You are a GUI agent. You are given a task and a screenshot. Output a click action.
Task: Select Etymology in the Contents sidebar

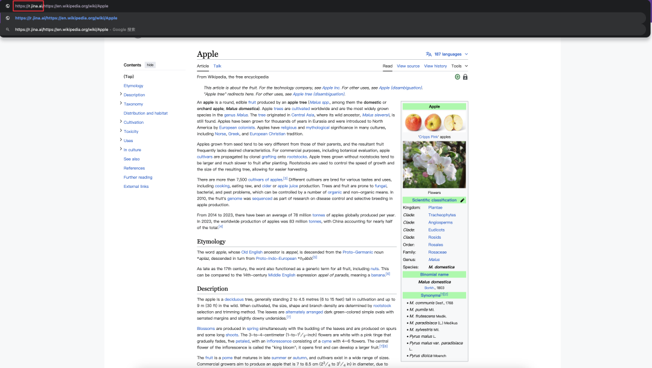pyautogui.click(x=133, y=85)
